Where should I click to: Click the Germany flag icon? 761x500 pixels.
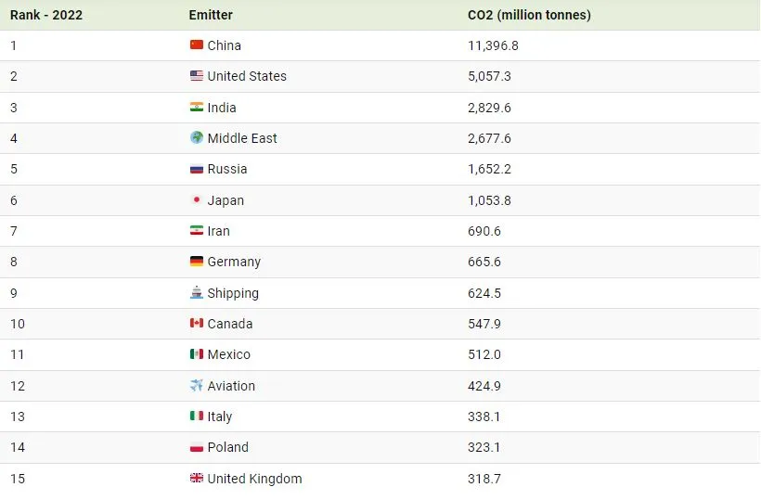tap(196, 262)
